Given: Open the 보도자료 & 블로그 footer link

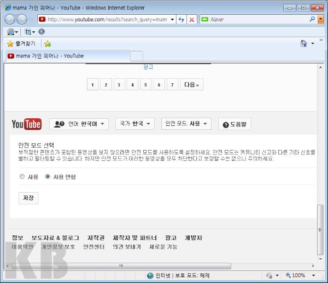Looking at the screenshot, I should click(55, 238).
